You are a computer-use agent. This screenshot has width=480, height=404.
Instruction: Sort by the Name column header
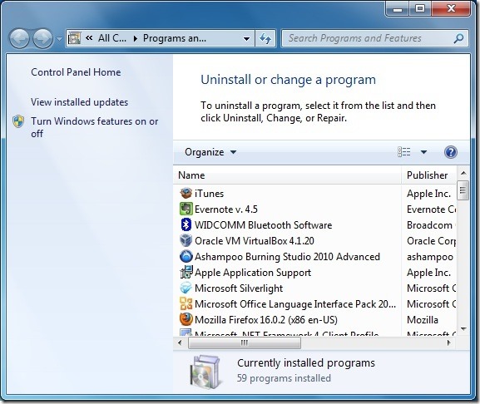click(x=287, y=175)
